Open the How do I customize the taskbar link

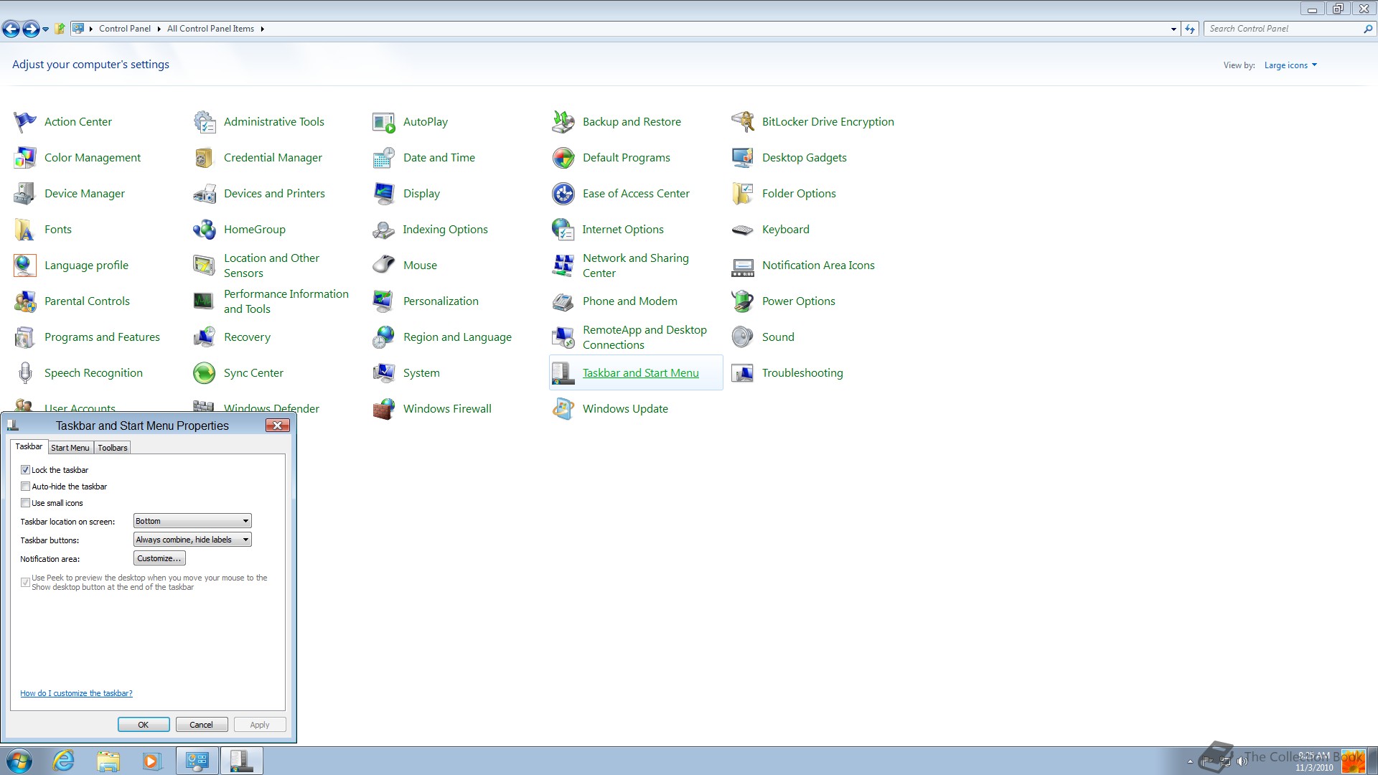tap(76, 692)
